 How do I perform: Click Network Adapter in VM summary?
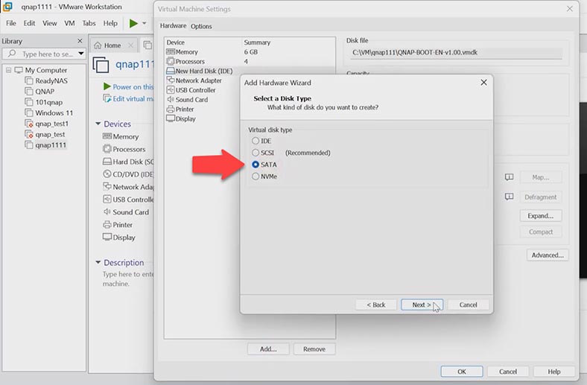click(x=128, y=187)
